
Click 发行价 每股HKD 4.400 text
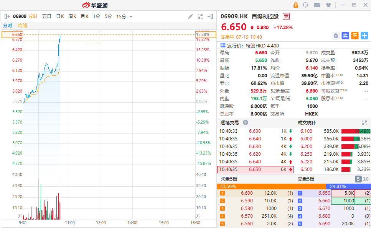pos(253,46)
